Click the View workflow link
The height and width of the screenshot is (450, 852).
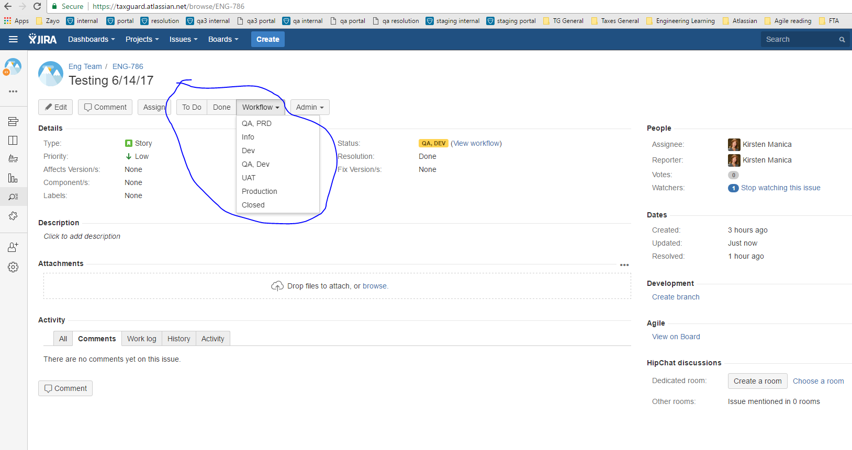click(x=476, y=143)
